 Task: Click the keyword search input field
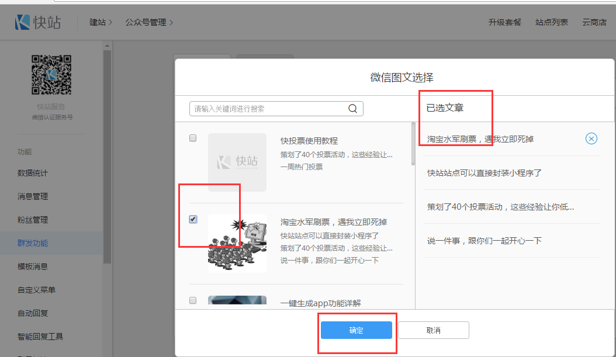click(269, 109)
